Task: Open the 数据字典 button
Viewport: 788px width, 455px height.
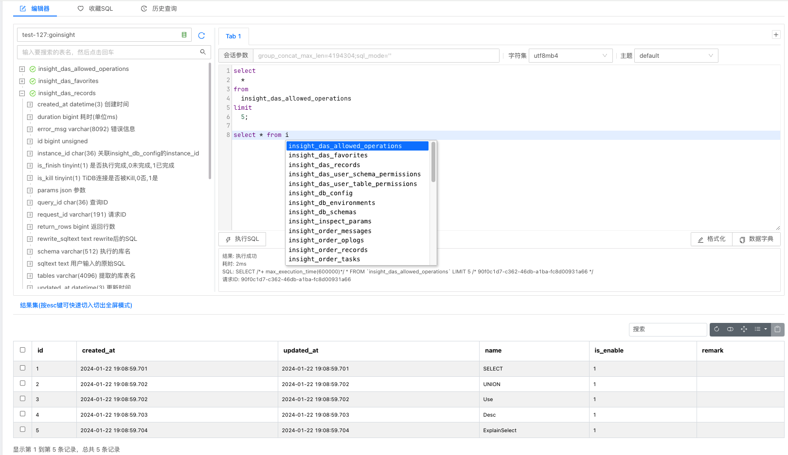Action: click(756, 239)
